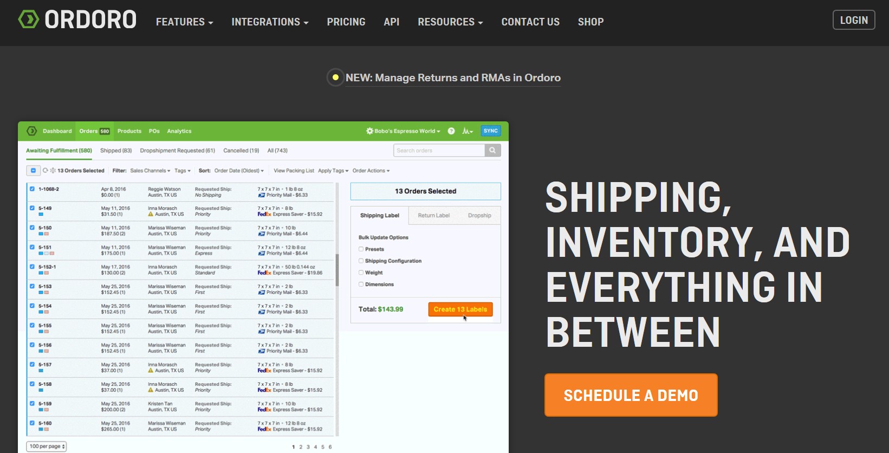Enable the Presets bulk update checkbox
This screenshot has width=889, height=453.
[361, 249]
